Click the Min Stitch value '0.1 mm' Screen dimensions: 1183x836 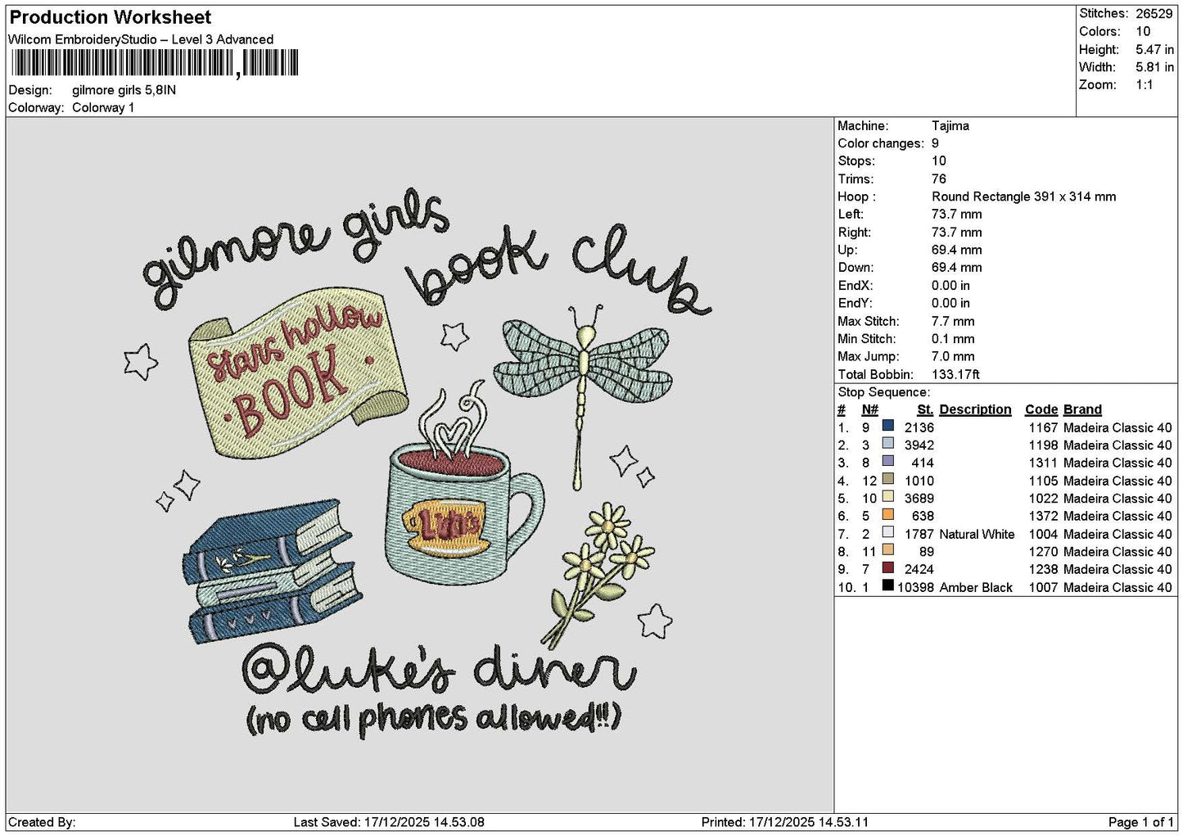953,339
